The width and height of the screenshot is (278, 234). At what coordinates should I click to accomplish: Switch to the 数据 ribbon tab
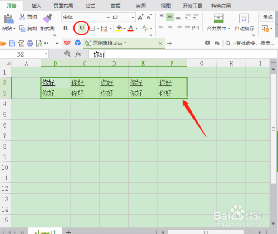pyautogui.click(x=115, y=6)
